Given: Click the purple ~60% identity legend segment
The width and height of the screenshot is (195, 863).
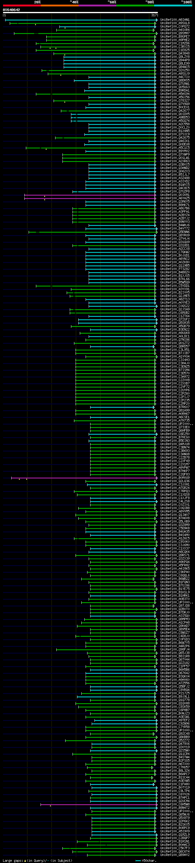Looking at the screenshot, I should [x=98, y=6].
